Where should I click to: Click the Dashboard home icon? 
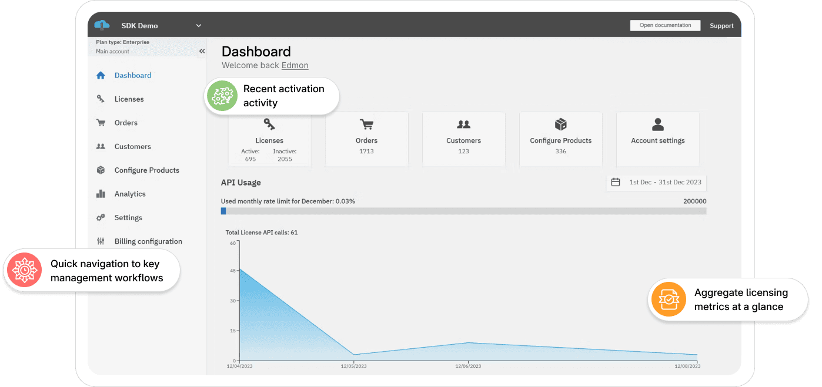click(x=101, y=75)
